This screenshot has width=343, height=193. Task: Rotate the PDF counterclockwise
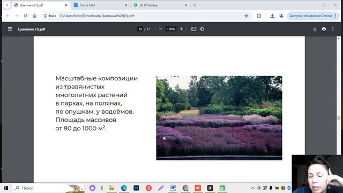(202, 29)
